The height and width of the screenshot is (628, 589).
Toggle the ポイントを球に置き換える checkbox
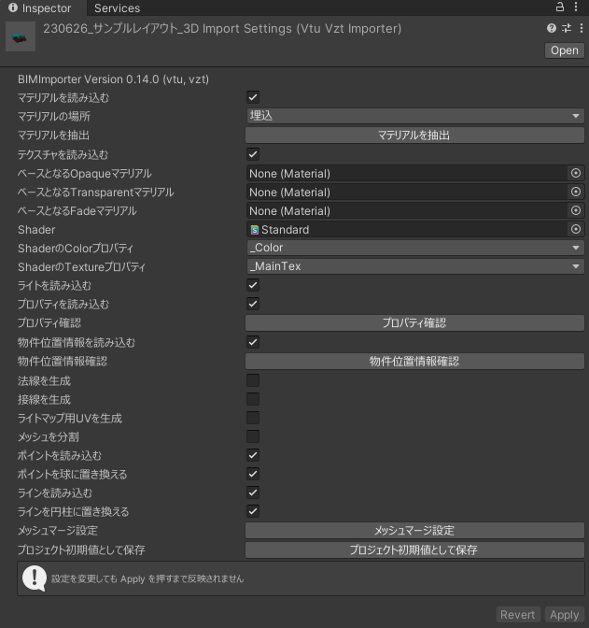coord(253,474)
